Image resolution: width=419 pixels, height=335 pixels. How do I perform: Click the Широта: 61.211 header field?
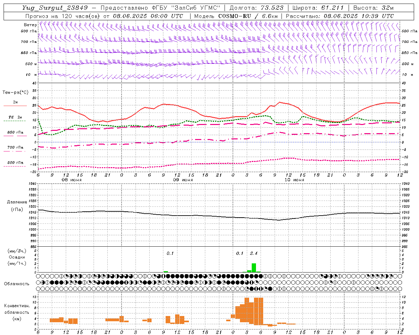[x=318, y=8]
